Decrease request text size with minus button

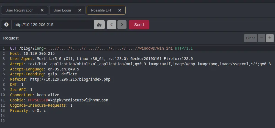[x=262, y=38]
